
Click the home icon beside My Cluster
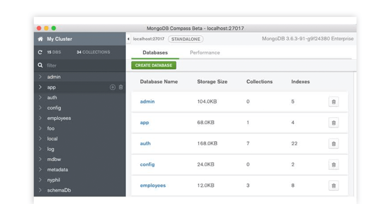40,39
